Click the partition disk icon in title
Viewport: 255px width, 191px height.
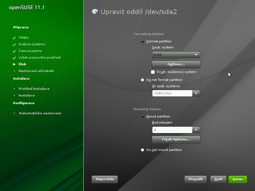coord(95,12)
